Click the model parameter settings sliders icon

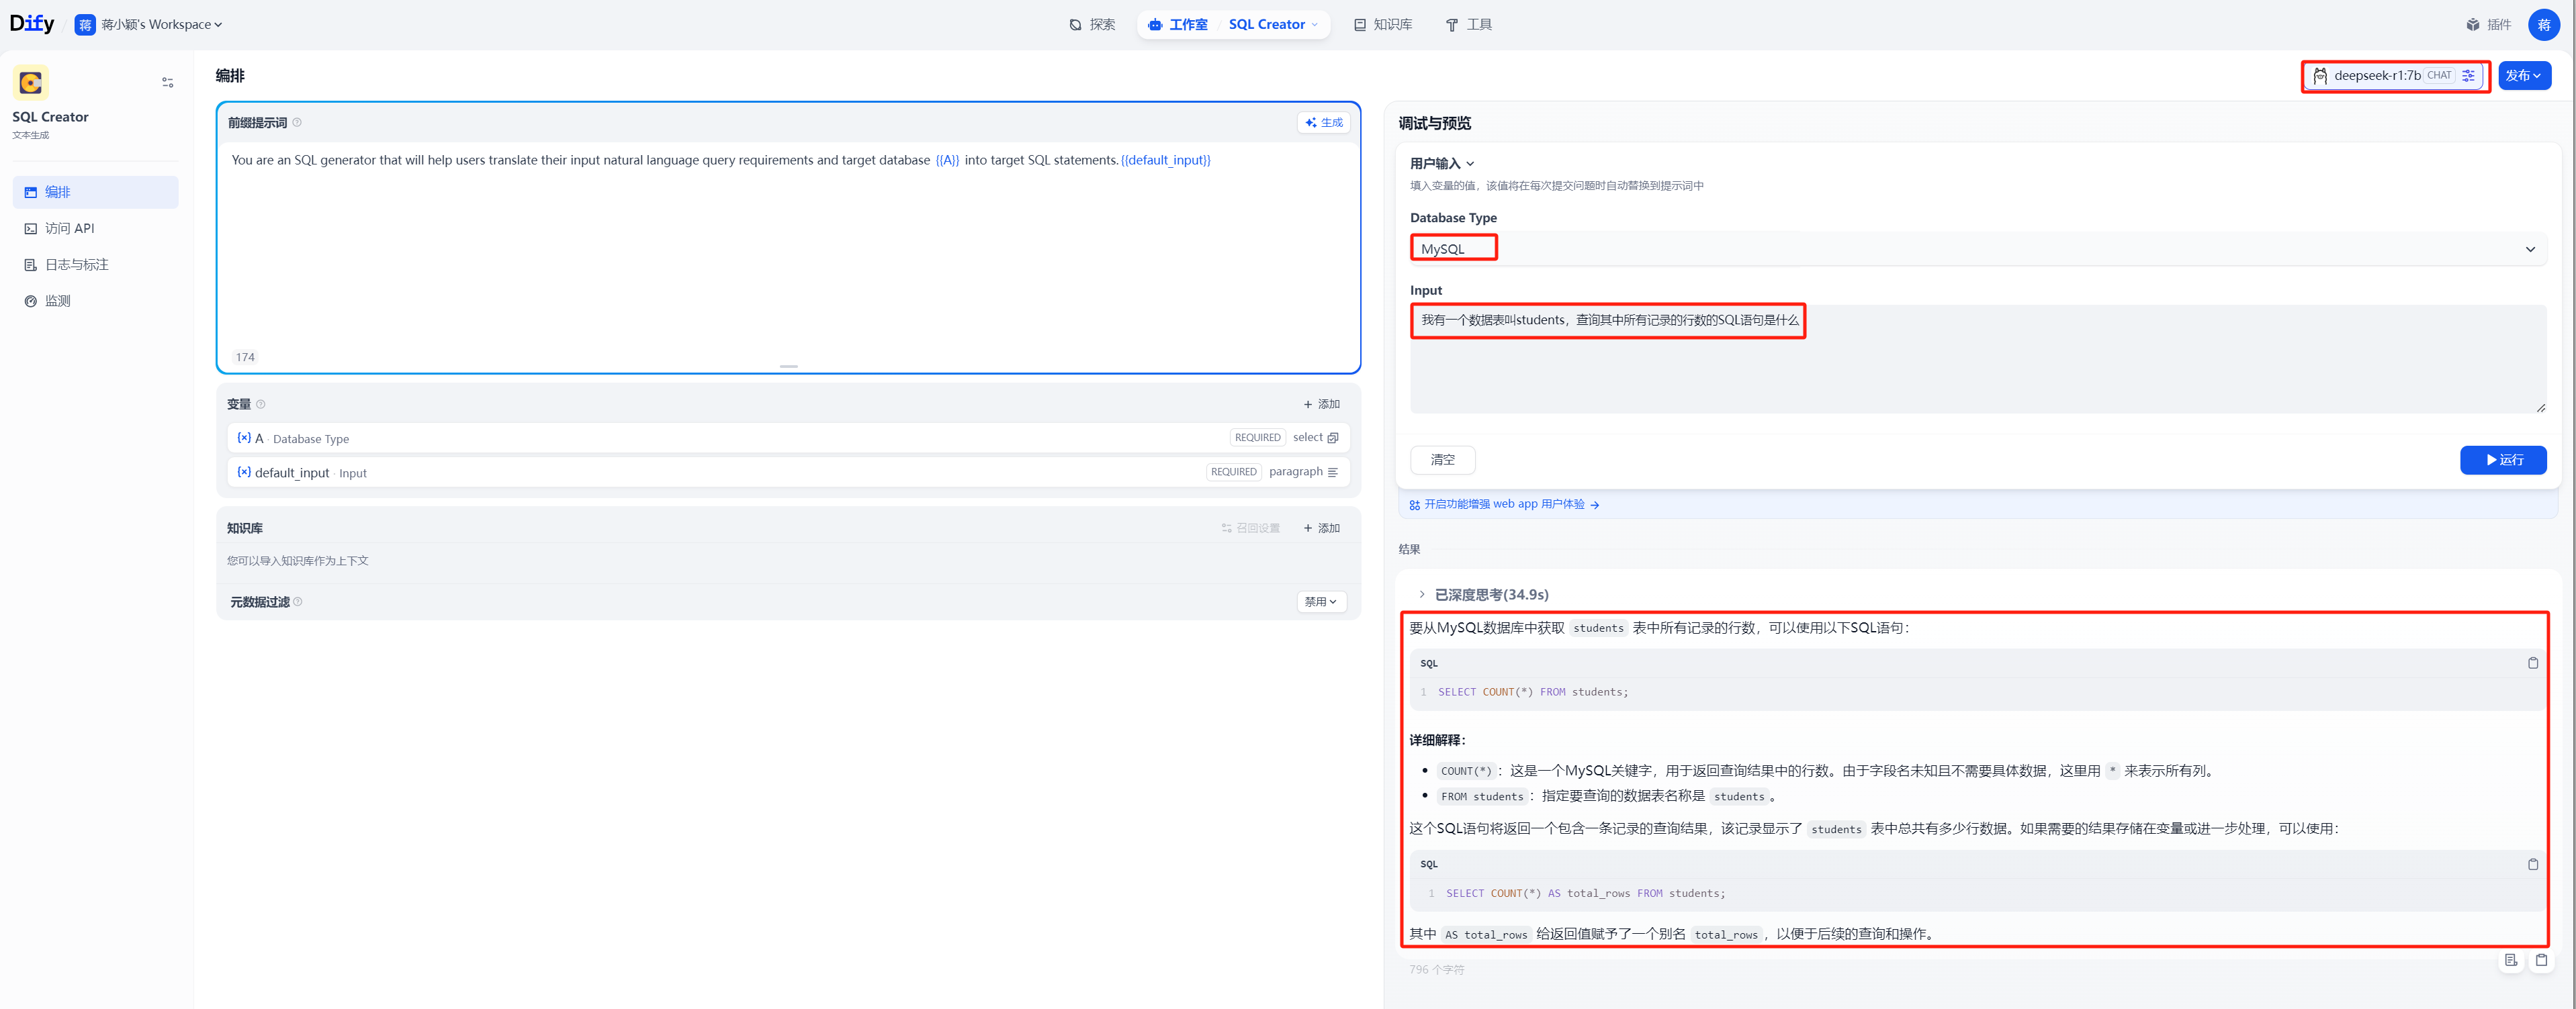(2468, 76)
